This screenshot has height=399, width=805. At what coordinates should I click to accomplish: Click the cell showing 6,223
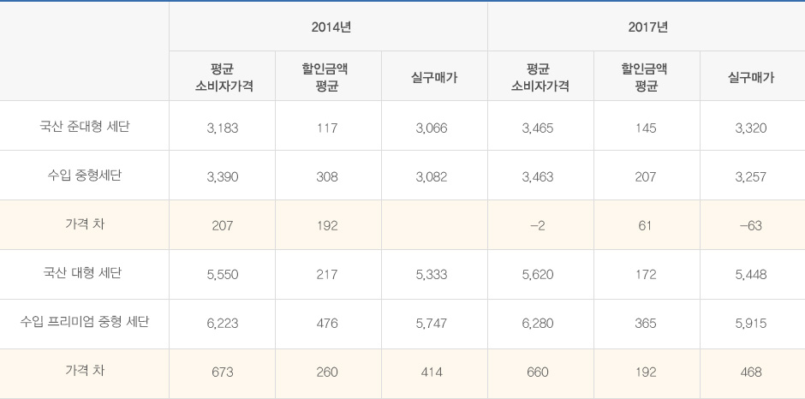[x=223, y=324]
